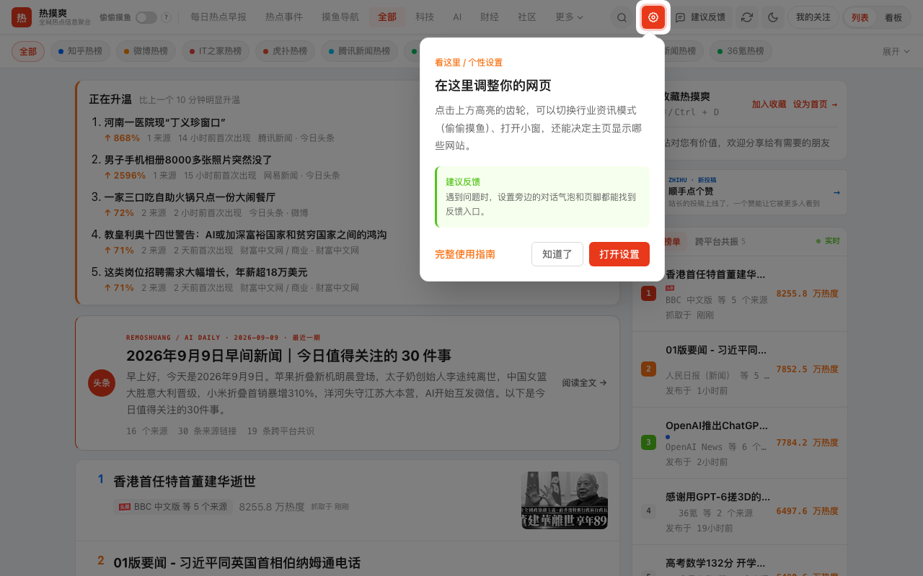Viewport: 923px width, 576px height.
Task: Click 8255.8 万热度 value in sidebar
Action: pyautogui.click(x=807, y=294)
